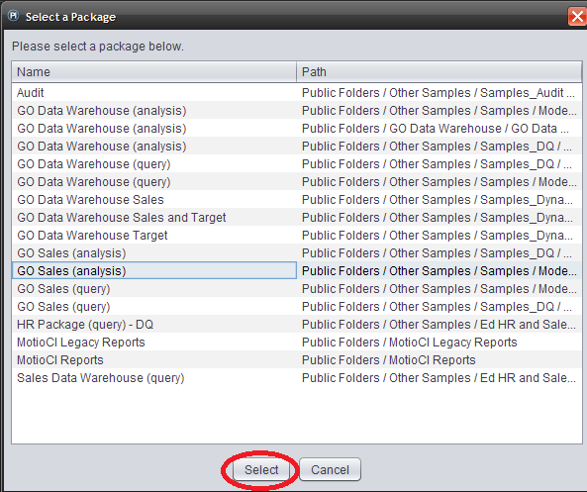Click the Select button

(x=261, y=469)
